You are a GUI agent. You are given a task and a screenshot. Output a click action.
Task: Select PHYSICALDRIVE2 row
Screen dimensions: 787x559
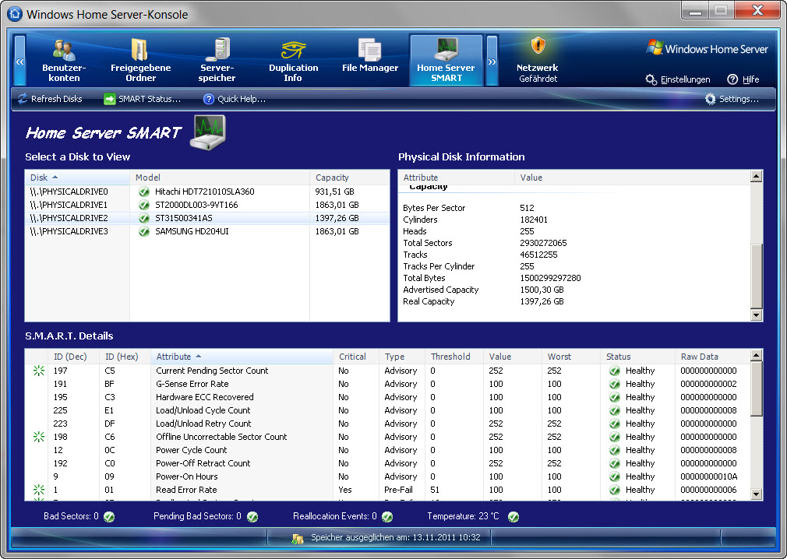coord(206,218)
